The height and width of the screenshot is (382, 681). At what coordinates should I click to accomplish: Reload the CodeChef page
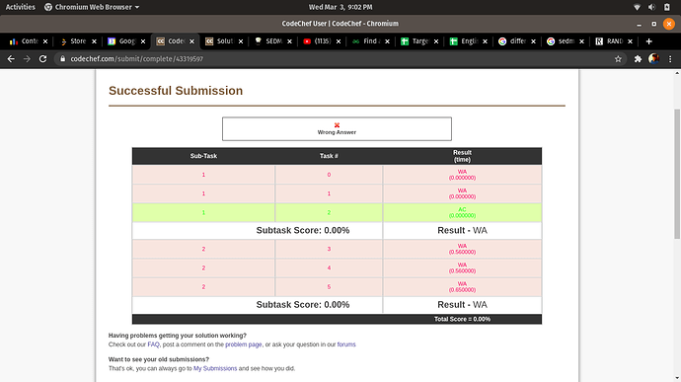point(42,58)
